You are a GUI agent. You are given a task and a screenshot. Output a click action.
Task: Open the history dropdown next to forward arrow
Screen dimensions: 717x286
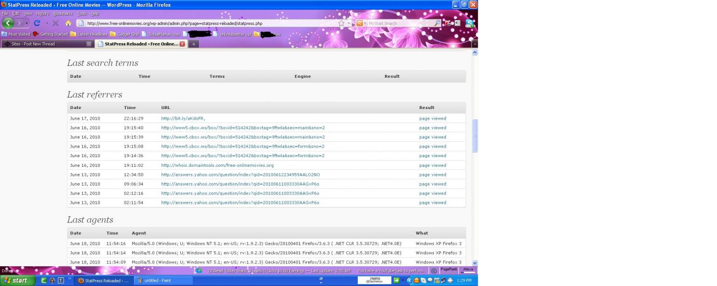tap(27, 23)
